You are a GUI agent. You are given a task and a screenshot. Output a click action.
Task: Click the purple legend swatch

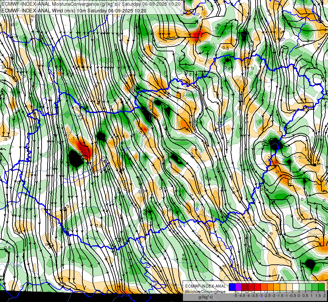pos(239,287)
